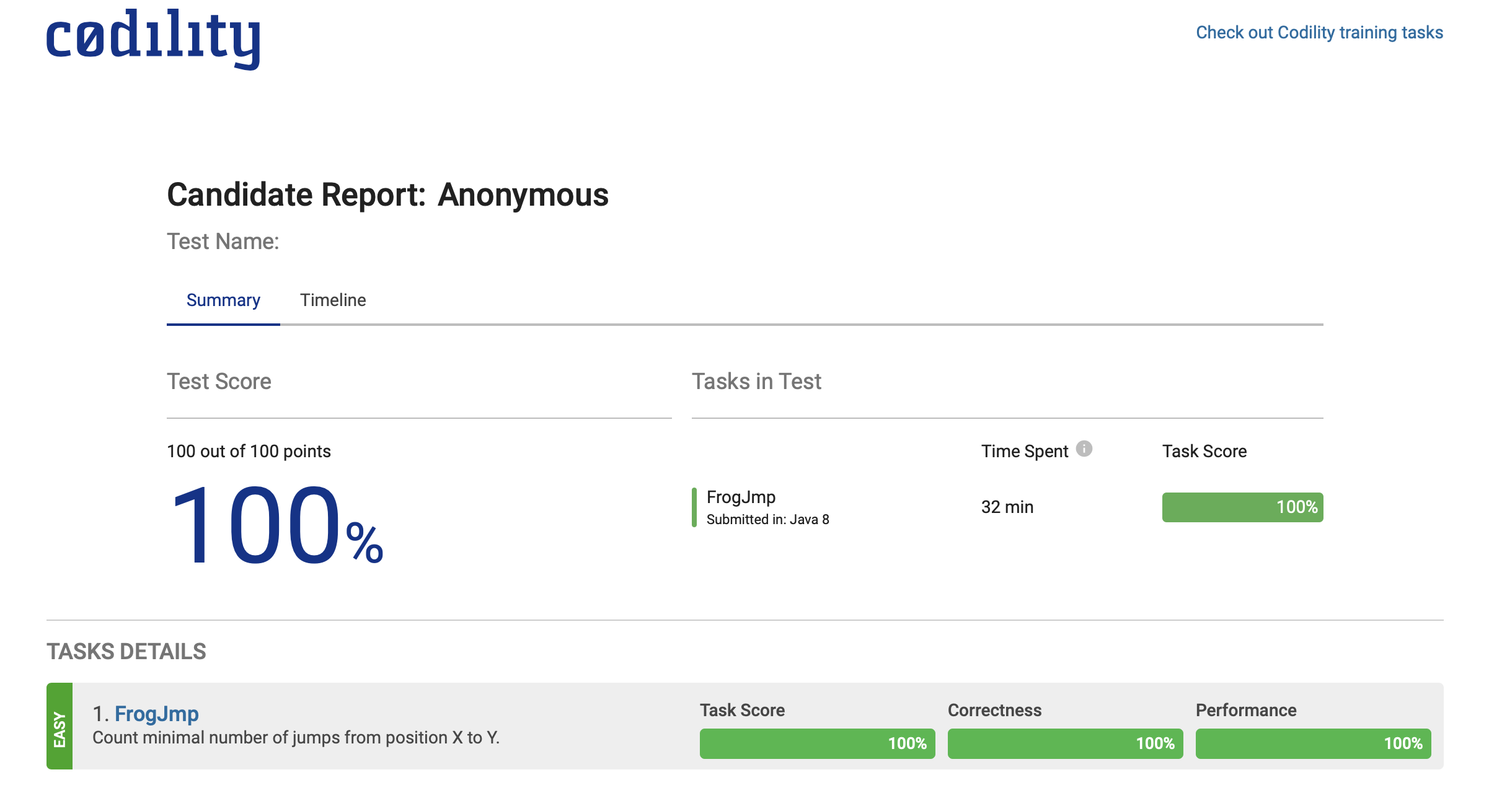Click the 32 min time value
Screen dimensions: 1489x793
click(x=1007, y=507)
